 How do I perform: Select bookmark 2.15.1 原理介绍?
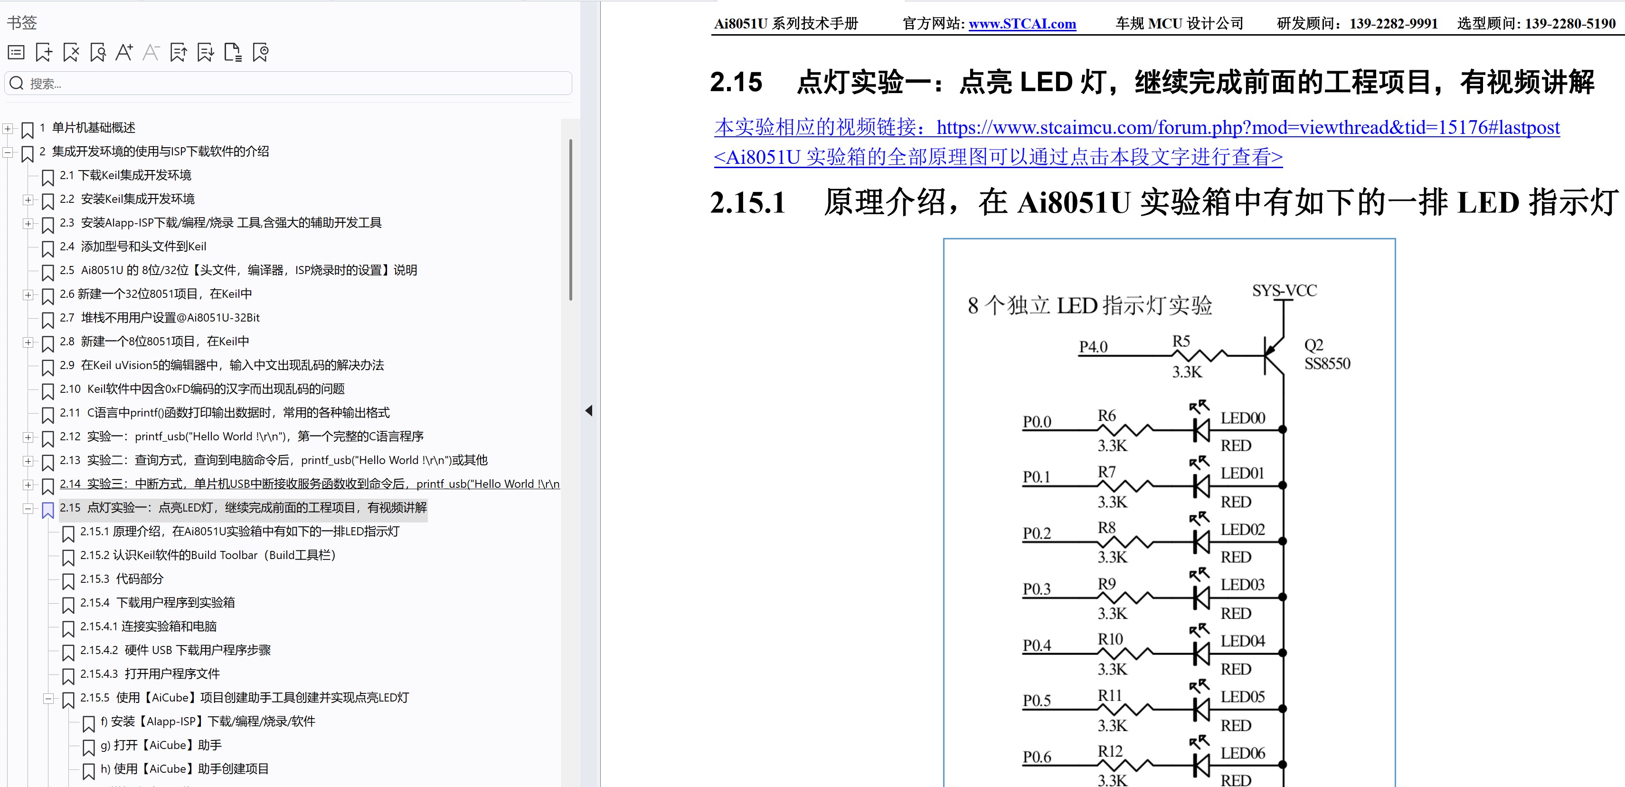(240, 531)
